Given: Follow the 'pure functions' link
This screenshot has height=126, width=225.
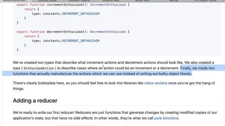Looking at the screenshot, I should click(166, 118).
